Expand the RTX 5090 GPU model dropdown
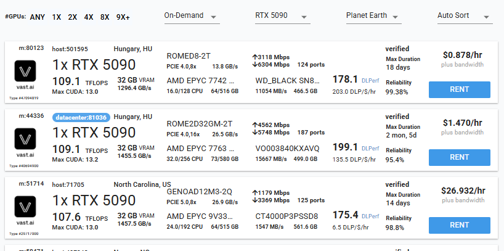This screenshot has height=251, width=504. coord(283,16)
